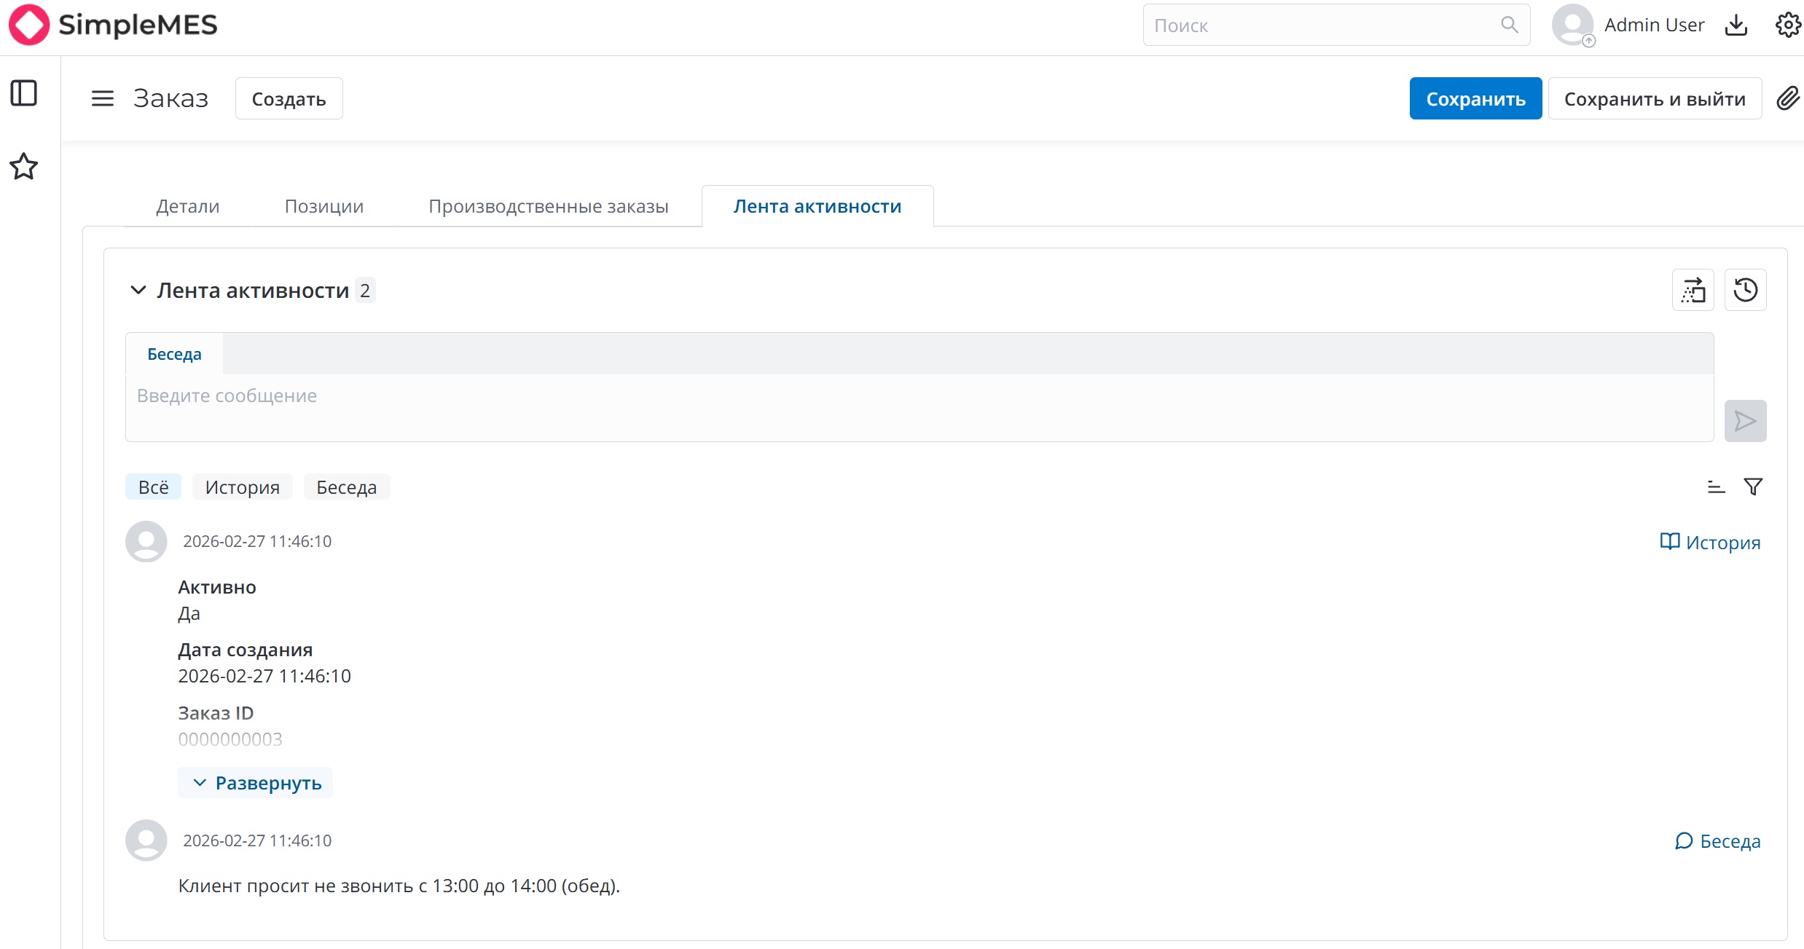Screen dimensions: 1804x949
Task: Click the activity feed history clock icon
Action: click(x=1745, y=291)
